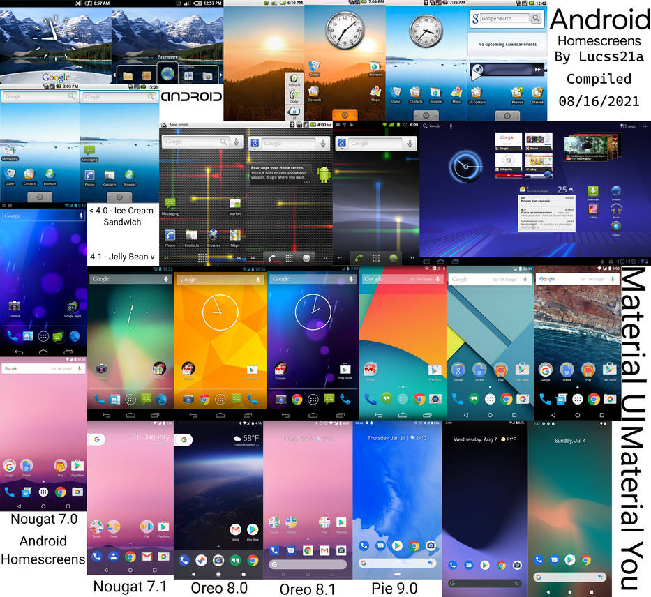Click the music widget progress slider
This screenshot has height=597, width=651.
(507, 68)
